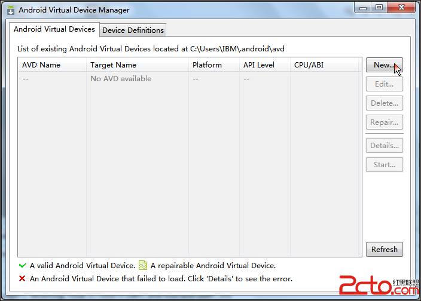This screenshot has height=301, width=421.
Task: Switch to Device Definitions tab
Action: [133, 30]
